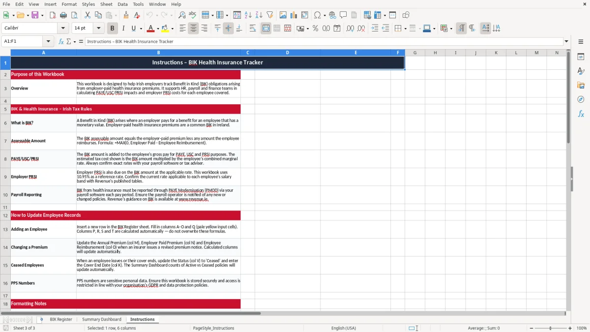Open the Data menu
Screen dimensions: 590x332
(x=122, y=4)
